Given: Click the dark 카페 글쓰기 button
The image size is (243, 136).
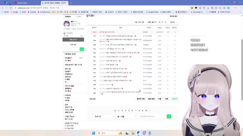Looking at the screenshot, I should pyautogui.click(x=73, y=40).
